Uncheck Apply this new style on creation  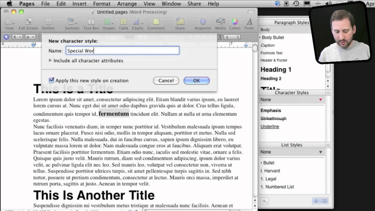click(52, 80)
